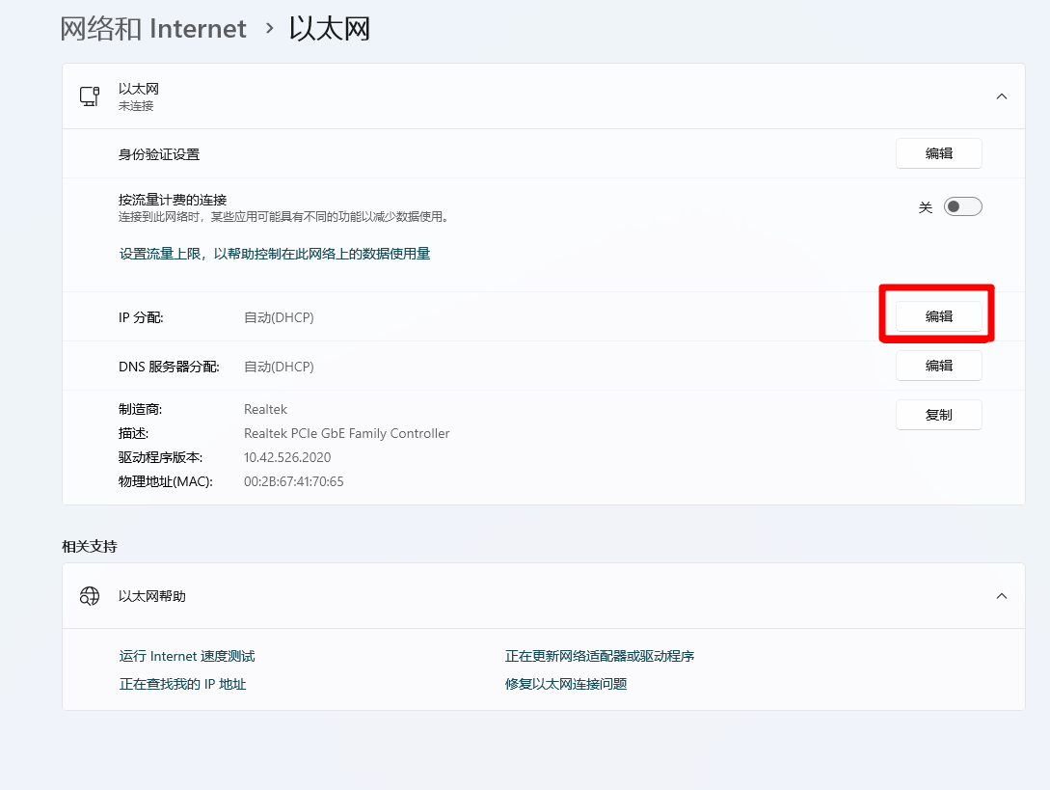The image size is (1050, 790).
Task: Click the 以太网 breadcrumb page title
Action: point(330,29)
